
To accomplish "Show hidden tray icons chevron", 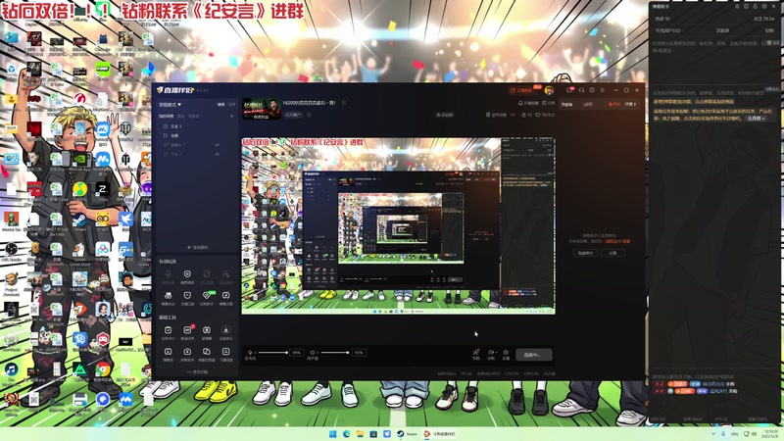I will pos(713,433).
